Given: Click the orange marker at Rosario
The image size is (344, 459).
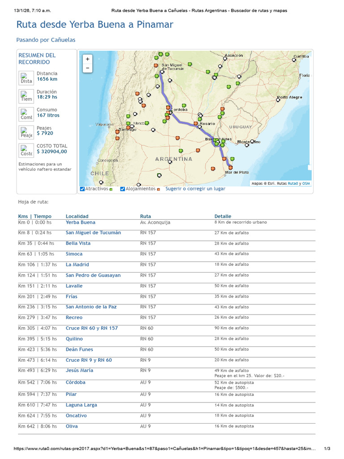Looking at the screenshot, I should click(x=196, y=124).
